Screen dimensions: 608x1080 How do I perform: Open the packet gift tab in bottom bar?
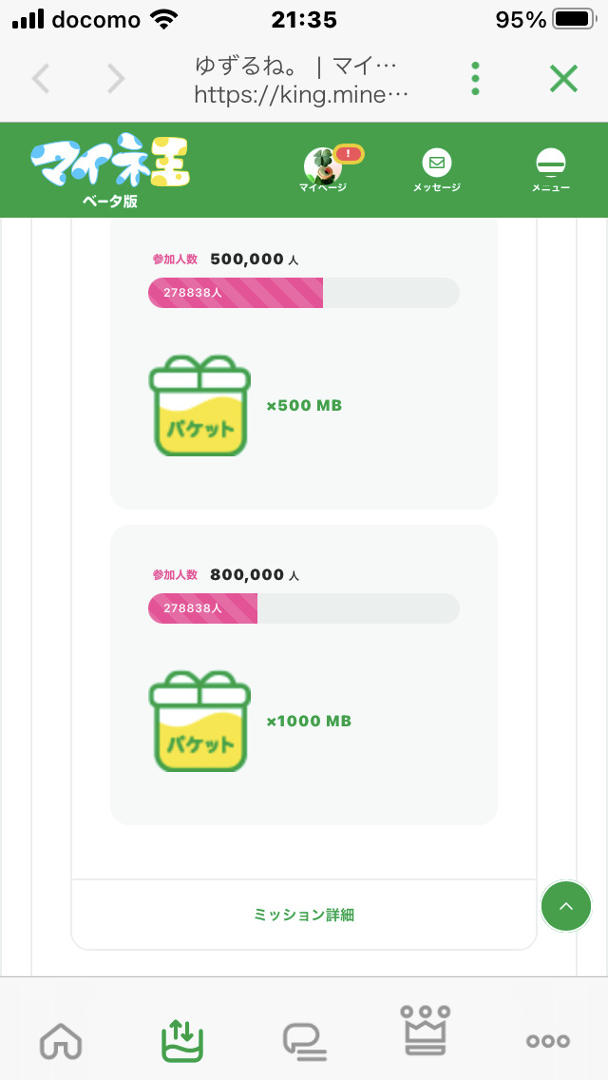point(182,1041)
